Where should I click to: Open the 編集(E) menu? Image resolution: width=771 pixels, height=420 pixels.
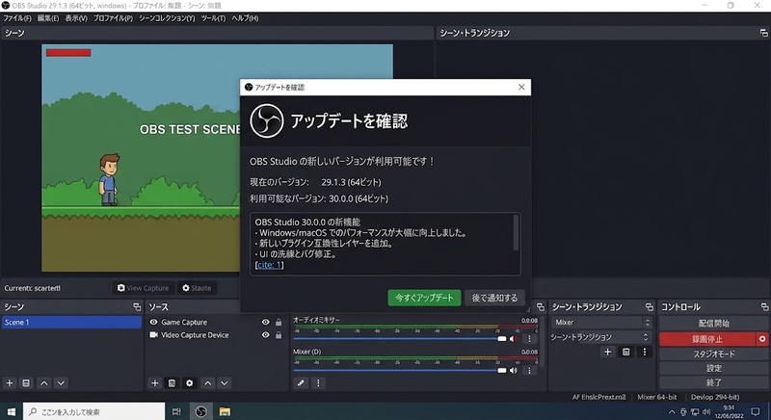coord(48,18)
